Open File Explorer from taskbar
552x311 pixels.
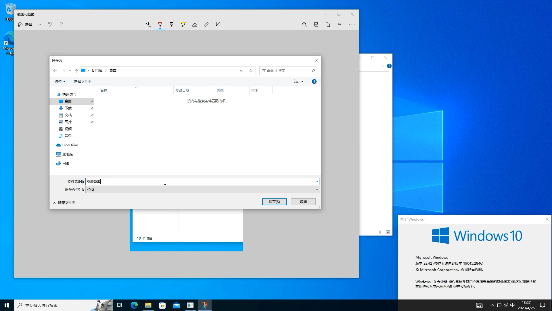(148, 305)
